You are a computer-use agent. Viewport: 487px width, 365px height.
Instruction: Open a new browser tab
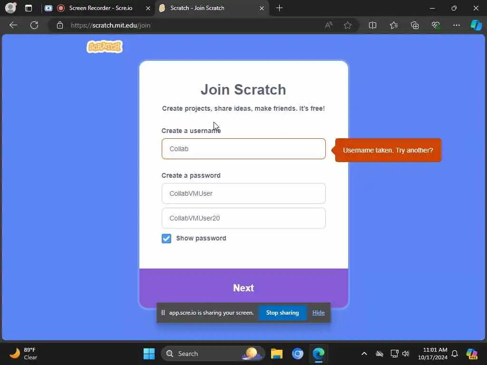(279, 8)
